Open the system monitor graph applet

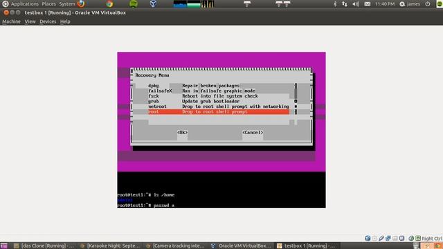(x=194, y=4)
